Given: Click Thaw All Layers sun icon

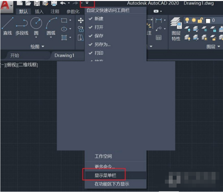Looking at the screenshot, I should [204, 38].
